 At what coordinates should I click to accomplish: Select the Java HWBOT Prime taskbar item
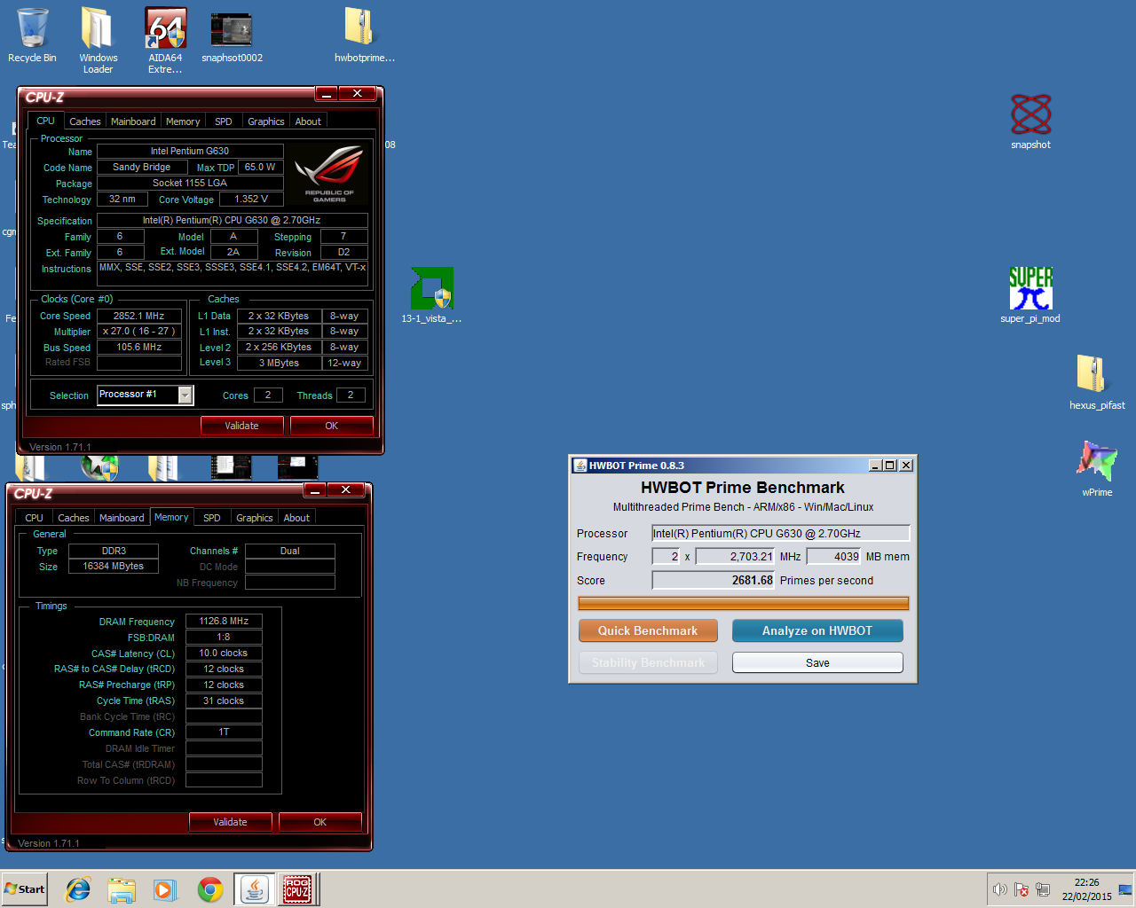pyautogui.click(x=255, y=889)
